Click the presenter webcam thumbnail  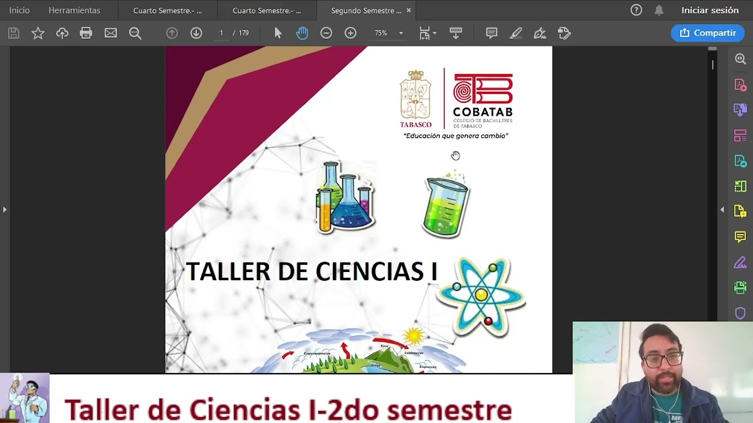click(662, 372)
